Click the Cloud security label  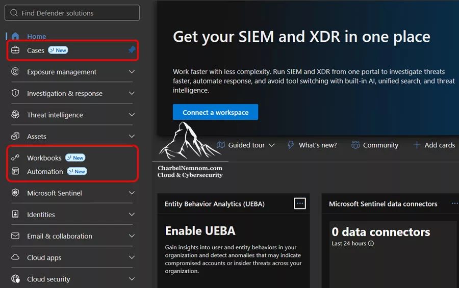(x=48, y=279)
